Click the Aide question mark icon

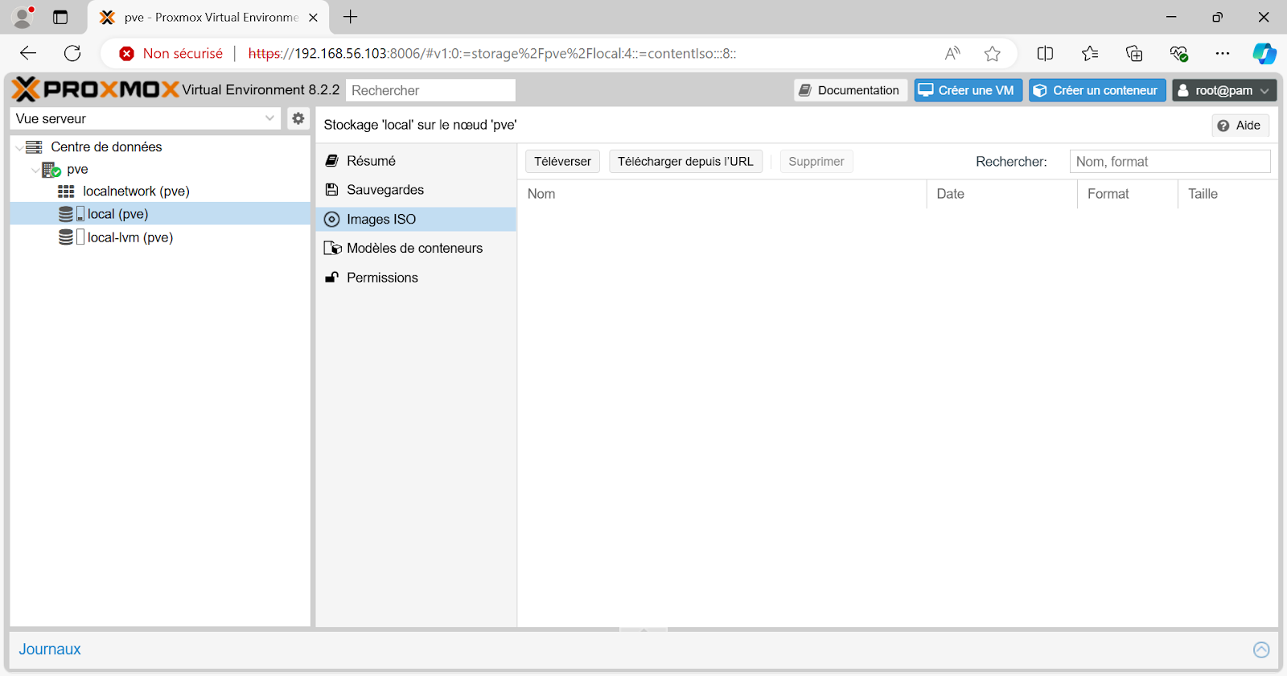(1223, 126)
